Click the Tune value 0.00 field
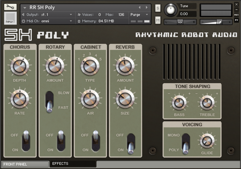The width and height of the screenshot is (241, 169). click(186, 14)
